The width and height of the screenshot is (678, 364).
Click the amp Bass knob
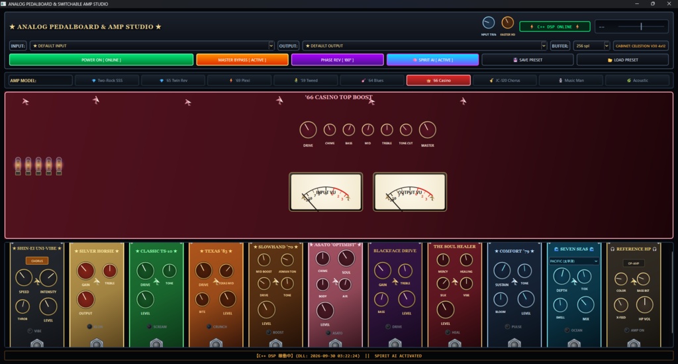(348, 130)
